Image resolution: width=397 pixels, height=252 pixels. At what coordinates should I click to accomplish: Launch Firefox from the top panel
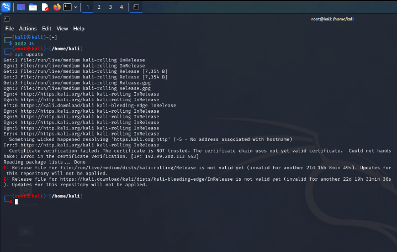tap(57, 7)
